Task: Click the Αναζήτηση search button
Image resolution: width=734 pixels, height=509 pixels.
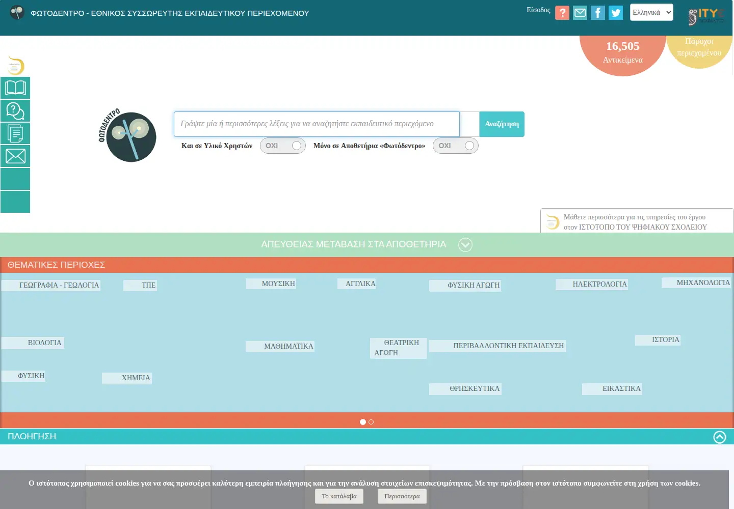Action: 502,124
